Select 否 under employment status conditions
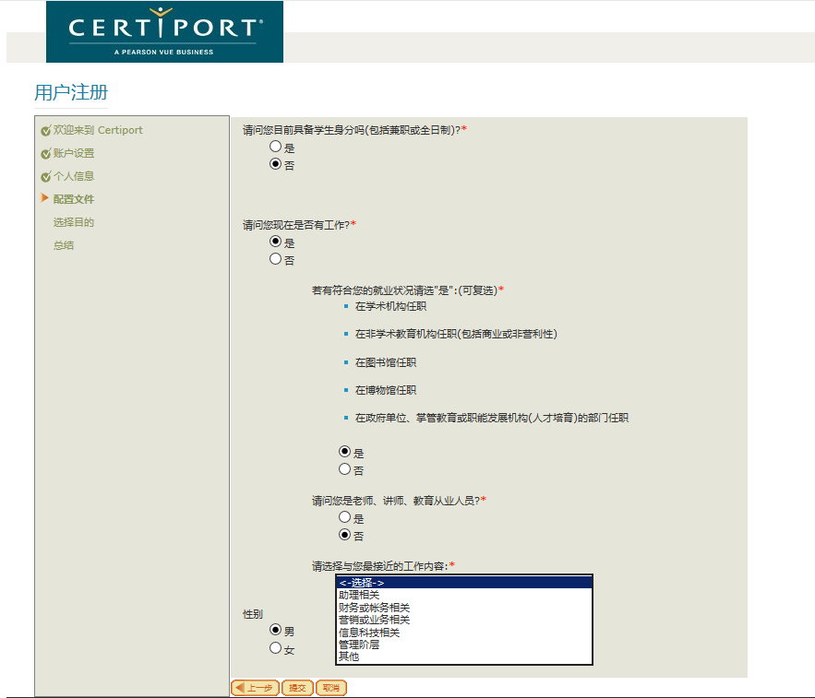The width and height of the screenshot is (815, 698). click(344, 469)
